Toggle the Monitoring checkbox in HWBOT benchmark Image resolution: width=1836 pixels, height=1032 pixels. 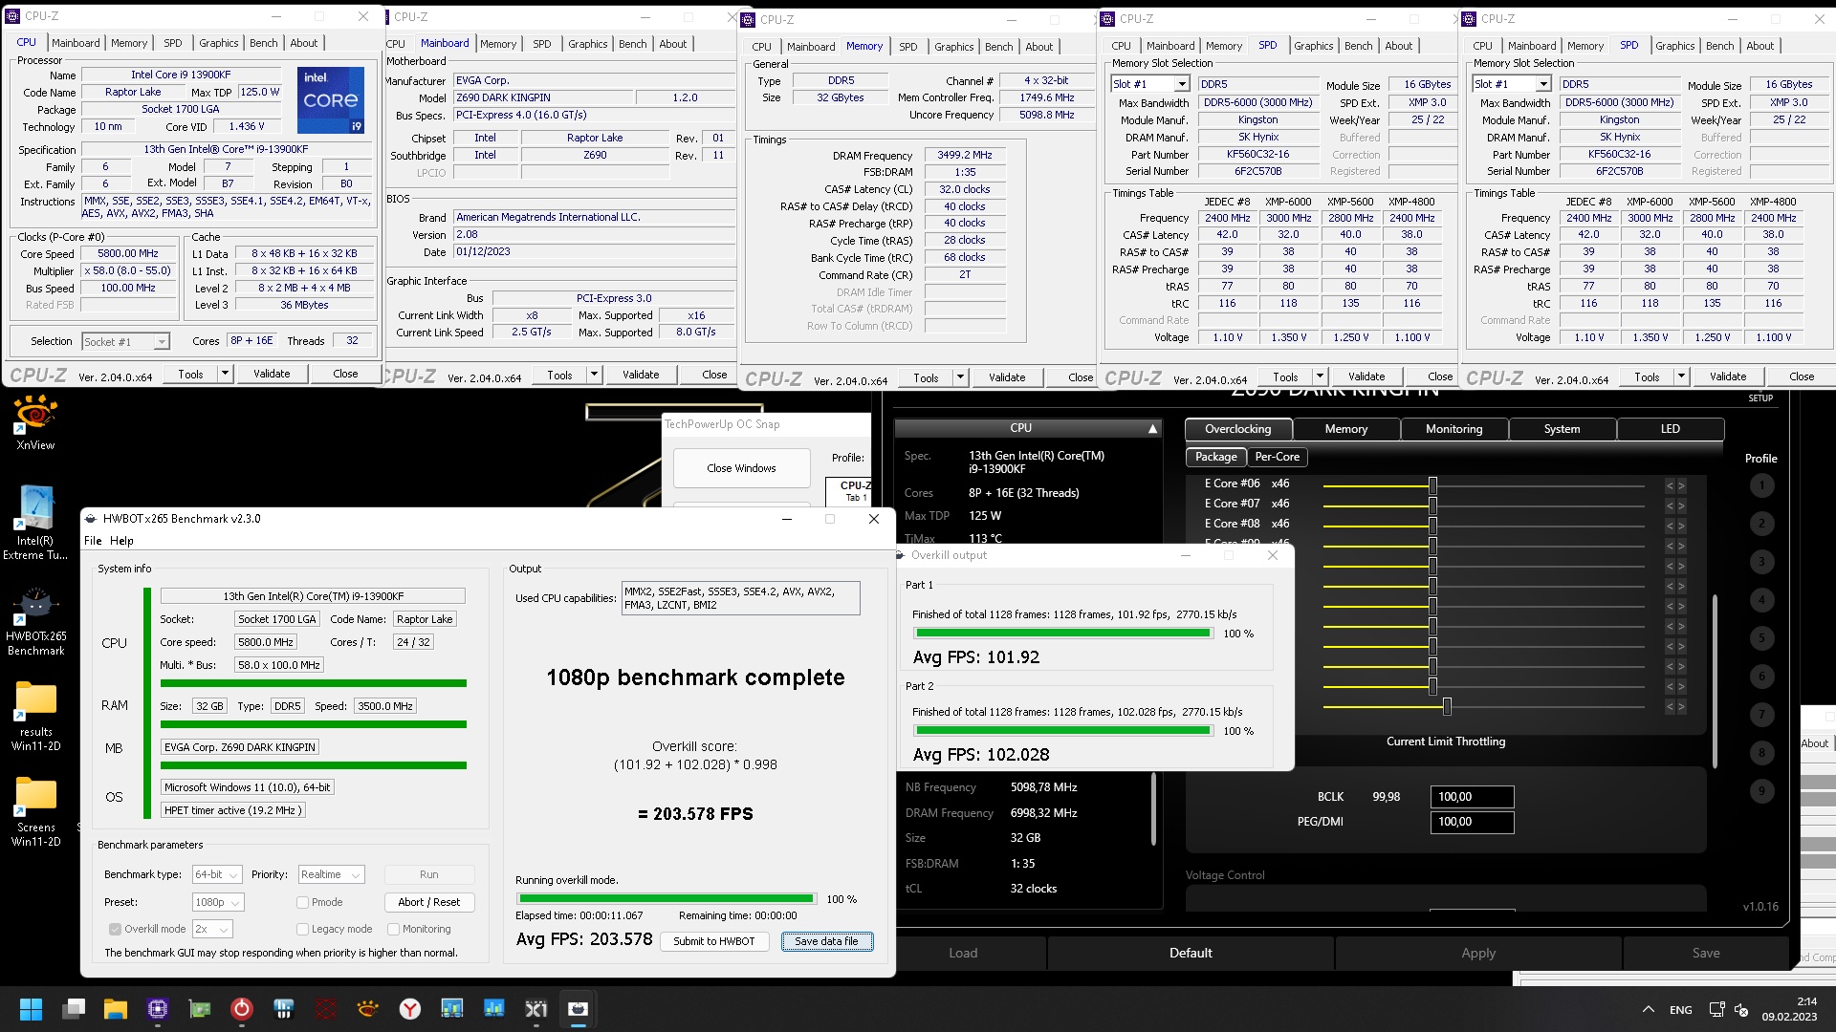point(393,929)
